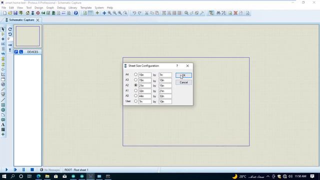Choose the Selection Mode arrow tool
Screen dimensions: 320x180
(3, 29)
